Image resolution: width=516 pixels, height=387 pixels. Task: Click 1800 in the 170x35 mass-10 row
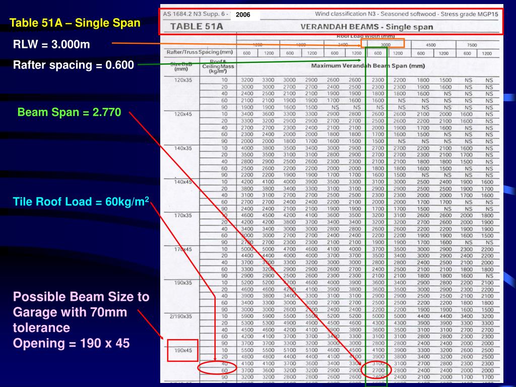(487, 215)
